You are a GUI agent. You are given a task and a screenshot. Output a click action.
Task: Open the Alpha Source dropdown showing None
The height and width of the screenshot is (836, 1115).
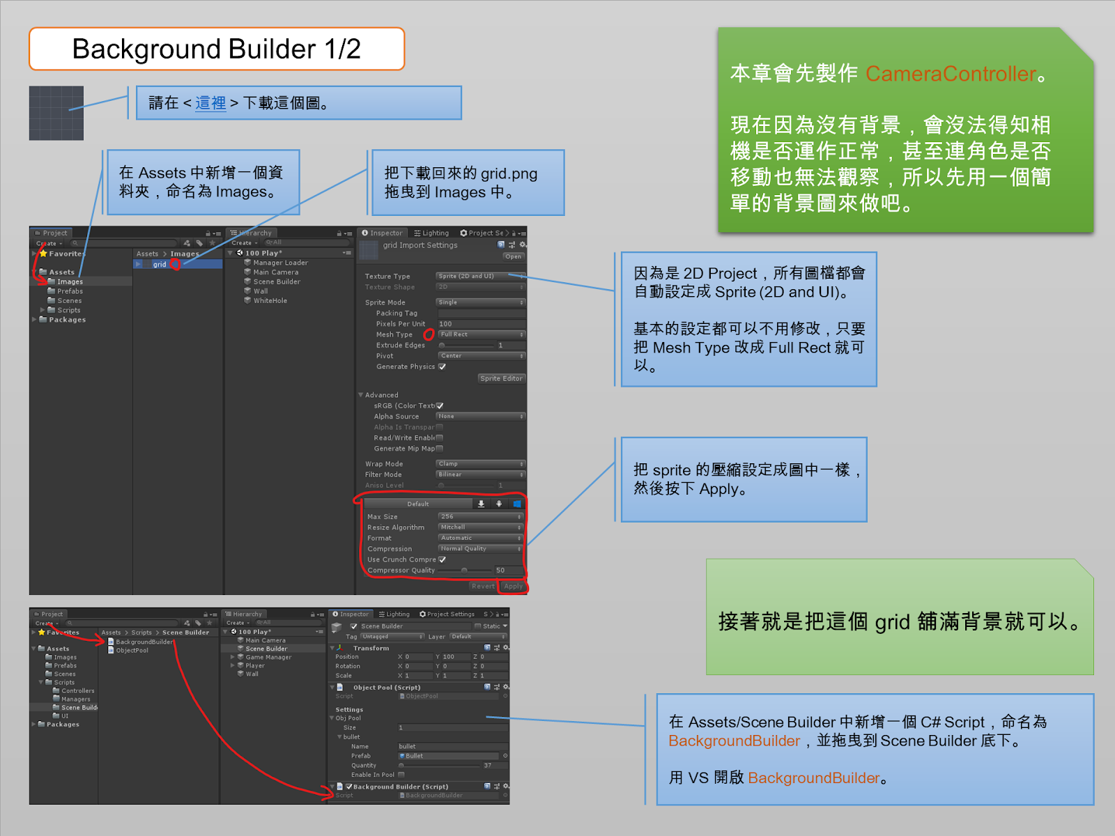pos(480,417)
